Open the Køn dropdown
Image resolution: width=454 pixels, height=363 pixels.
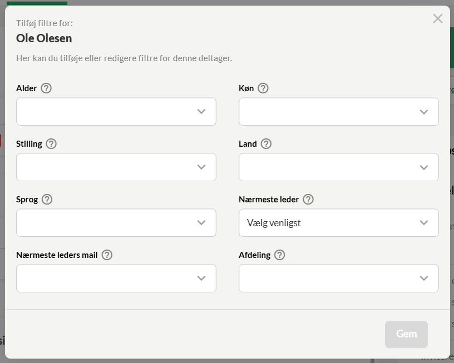tap(339, 111)
